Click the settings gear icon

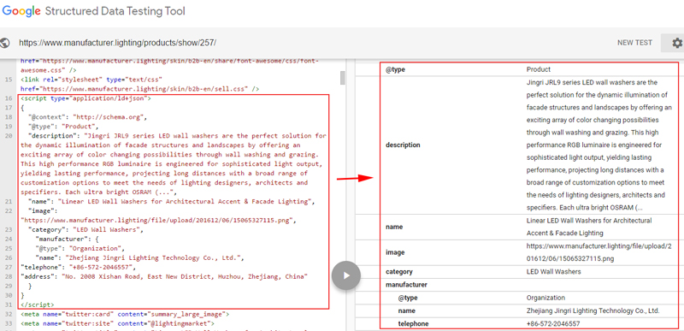676,43
